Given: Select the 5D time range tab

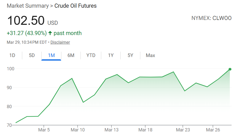Looking at the screenshot, I should tap(32, 55).
